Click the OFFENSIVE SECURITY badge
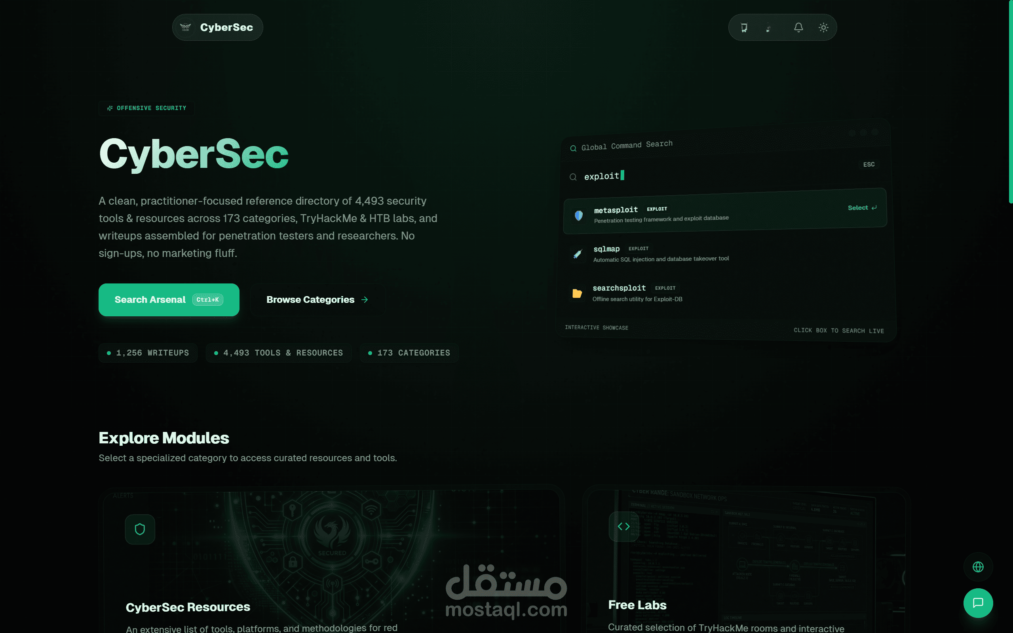The image size is (1013, 633). click(x=146, y=108)
